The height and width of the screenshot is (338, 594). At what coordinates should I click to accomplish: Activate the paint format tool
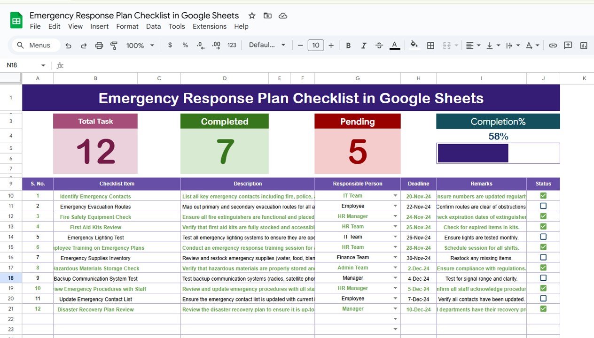pos(114,46)
